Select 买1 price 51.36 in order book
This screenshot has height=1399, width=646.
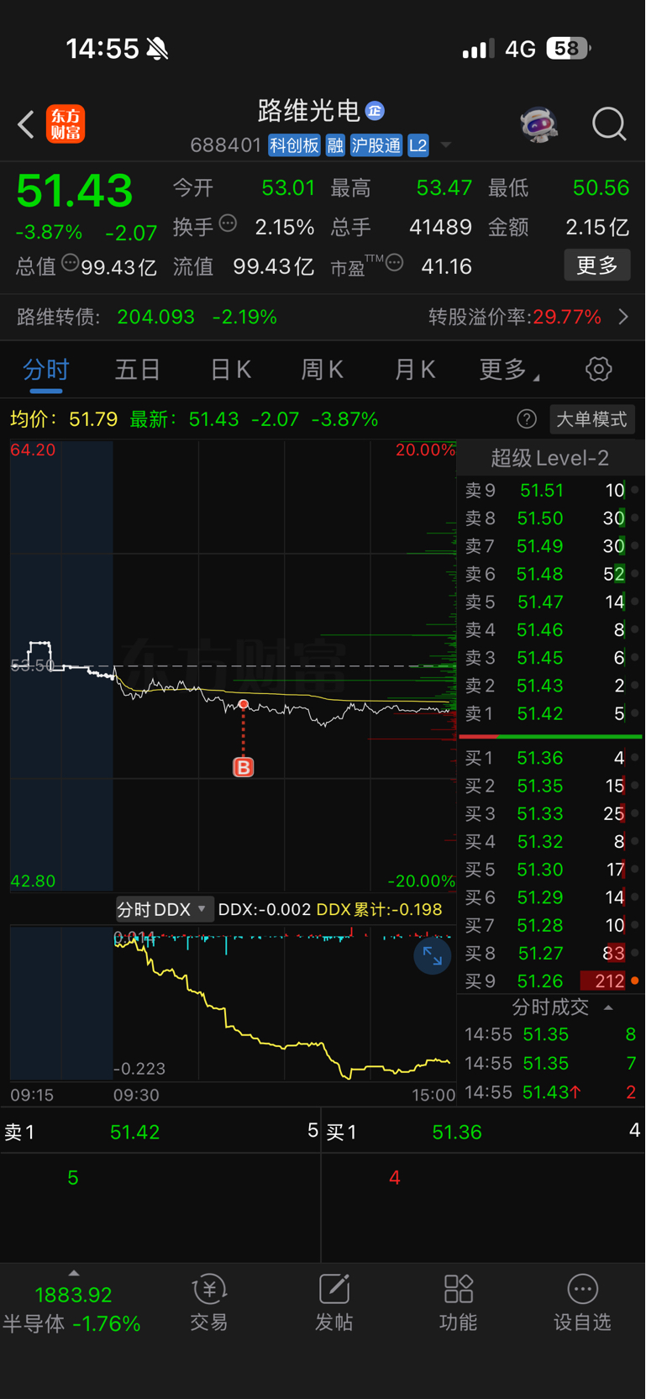point(551,758)
